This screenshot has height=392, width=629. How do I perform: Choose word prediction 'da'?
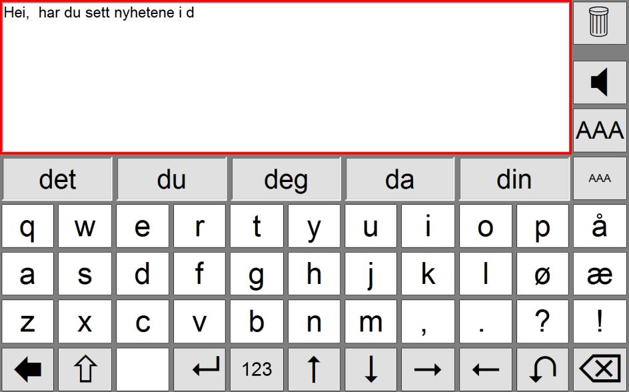coord(400,179)
